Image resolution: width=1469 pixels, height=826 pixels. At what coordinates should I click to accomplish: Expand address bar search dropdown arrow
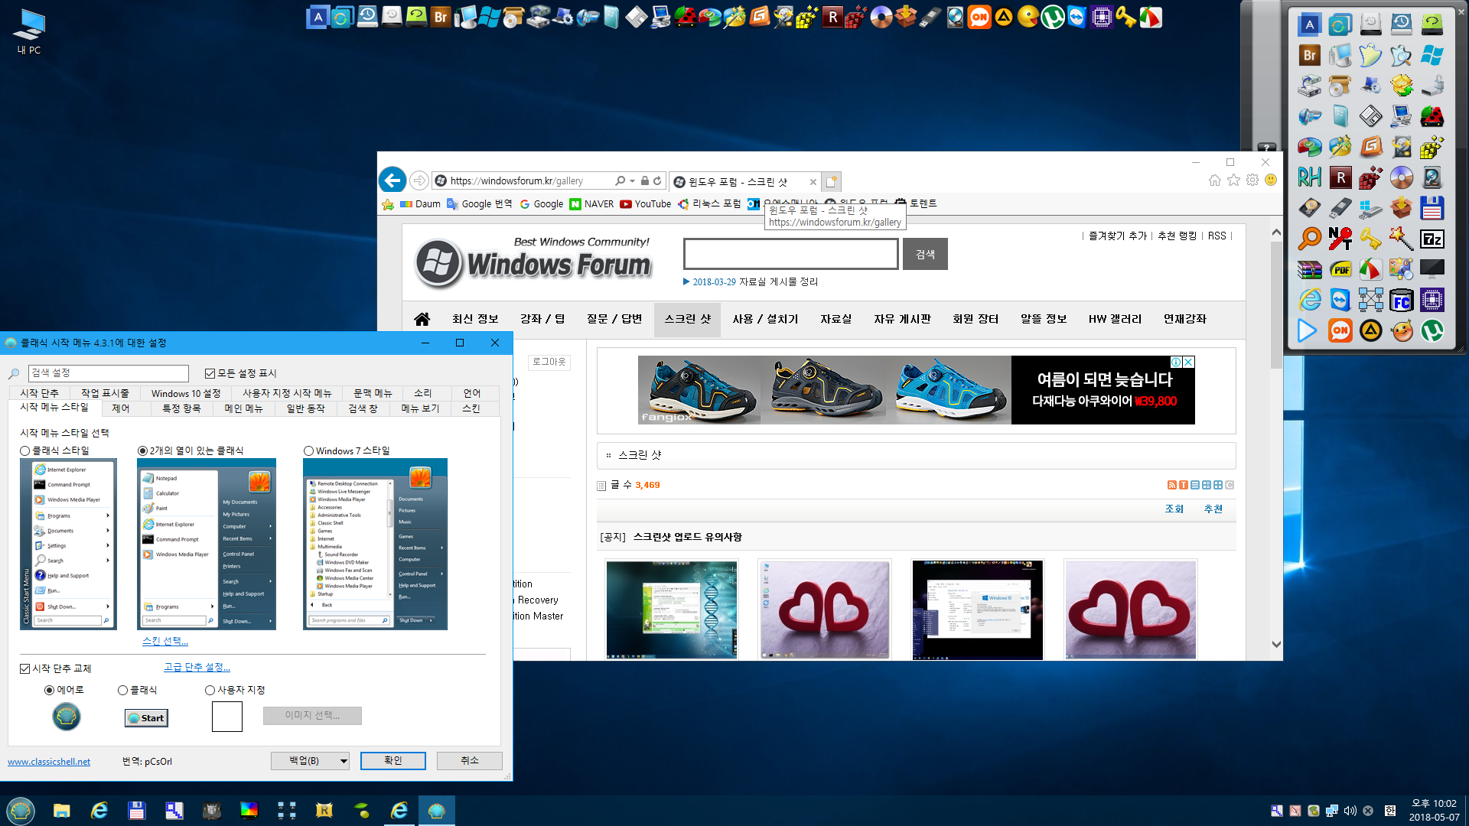(x=632, y=181)
